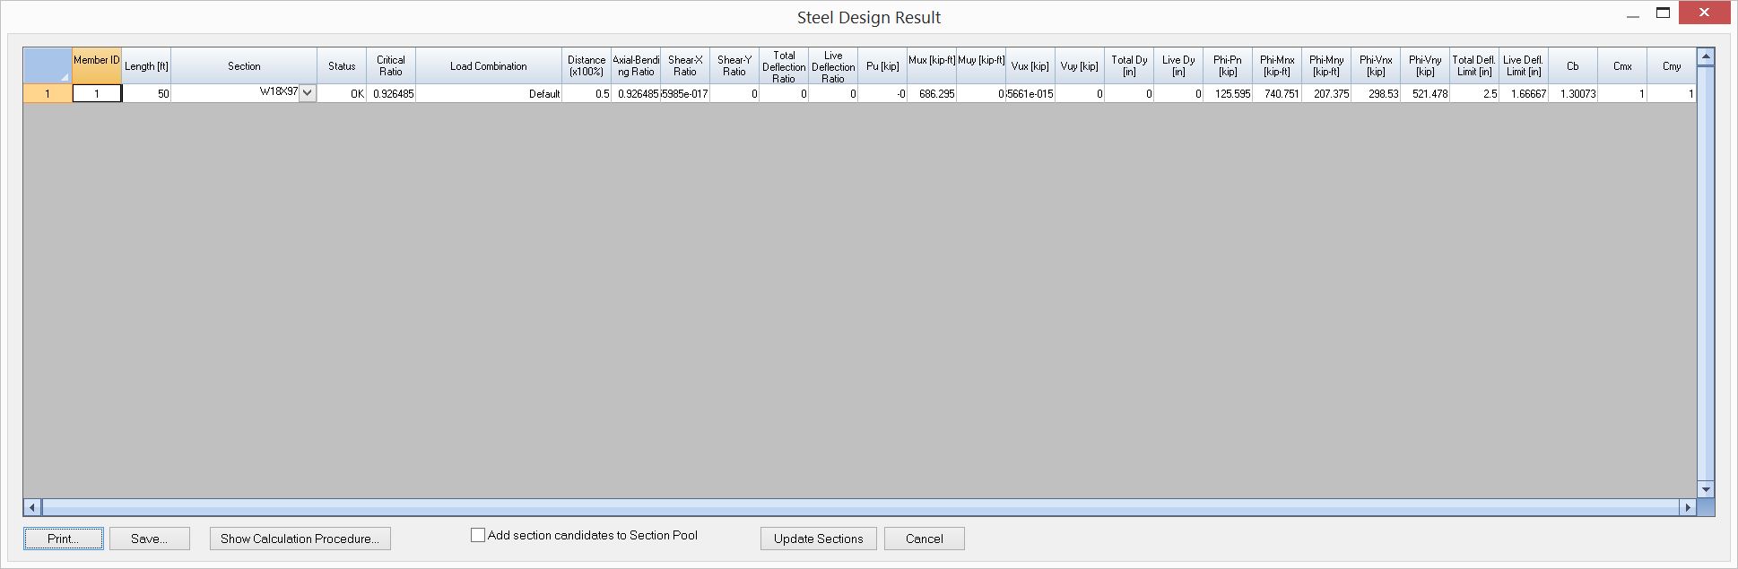1738x569 pixels.
Task: Select the Member ID column header
Action: tap(97, 66)
